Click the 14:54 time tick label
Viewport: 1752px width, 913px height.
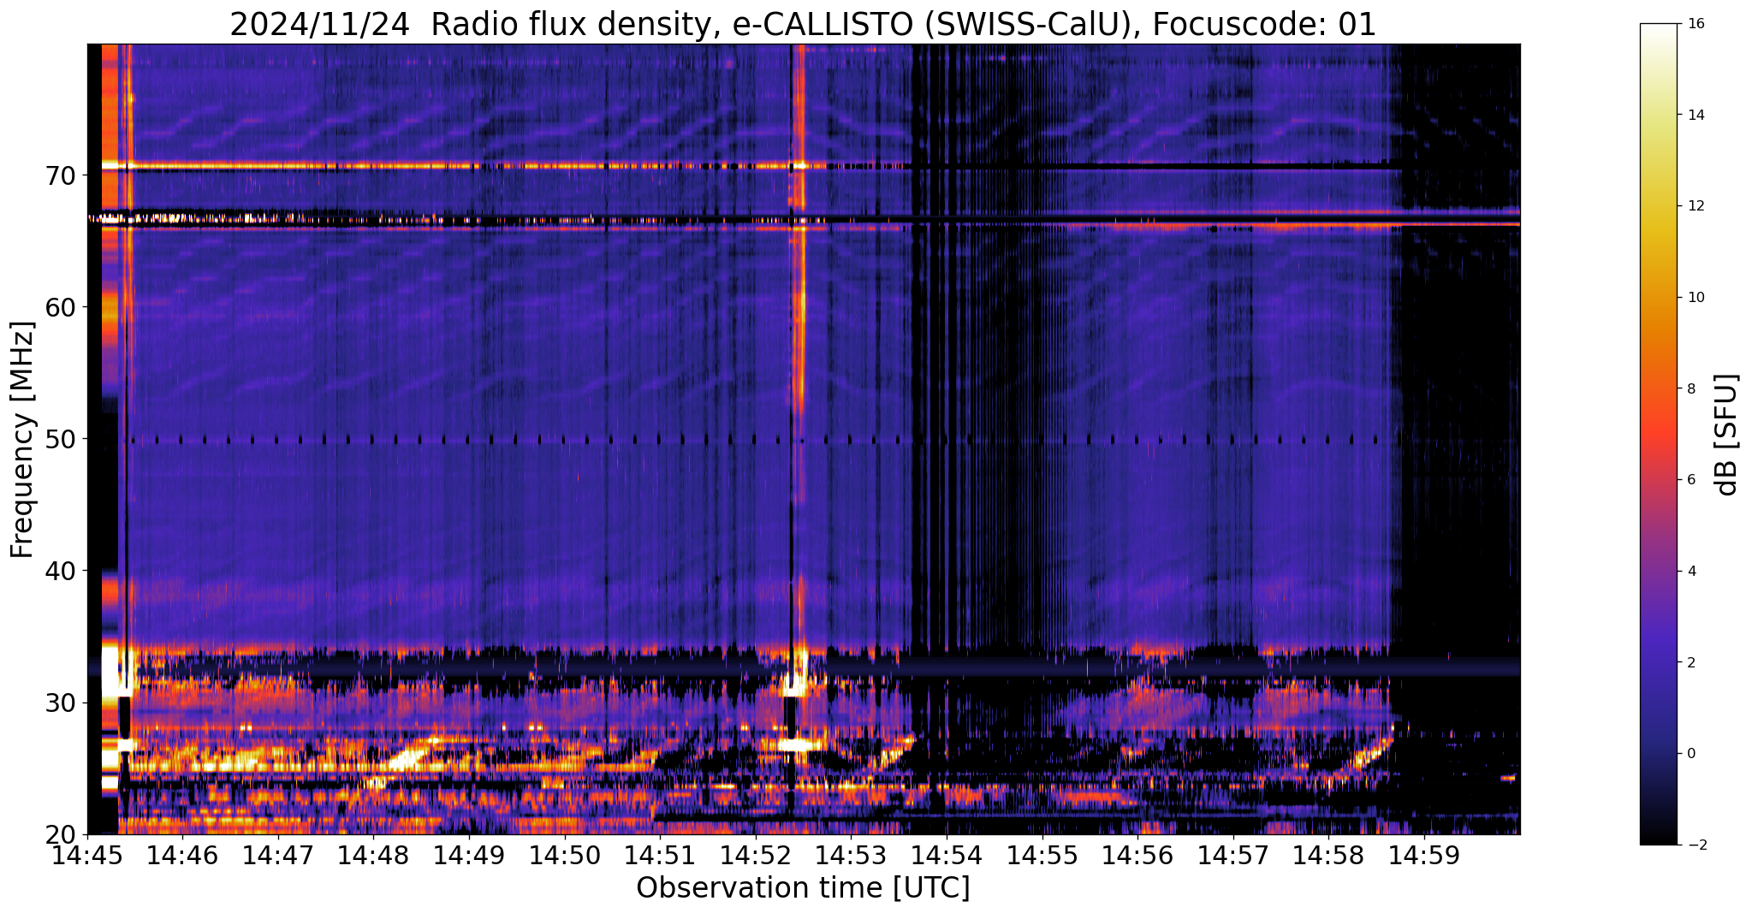947,856
